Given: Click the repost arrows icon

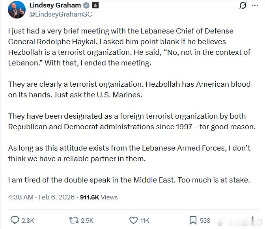Looking at the screenshot, I should (x=73, y=220).
